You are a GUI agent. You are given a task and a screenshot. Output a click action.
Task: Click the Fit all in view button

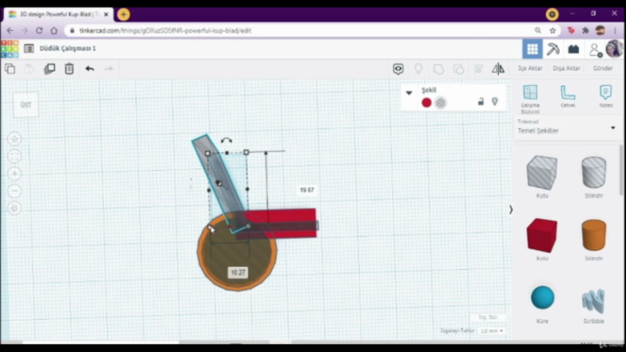15,156
